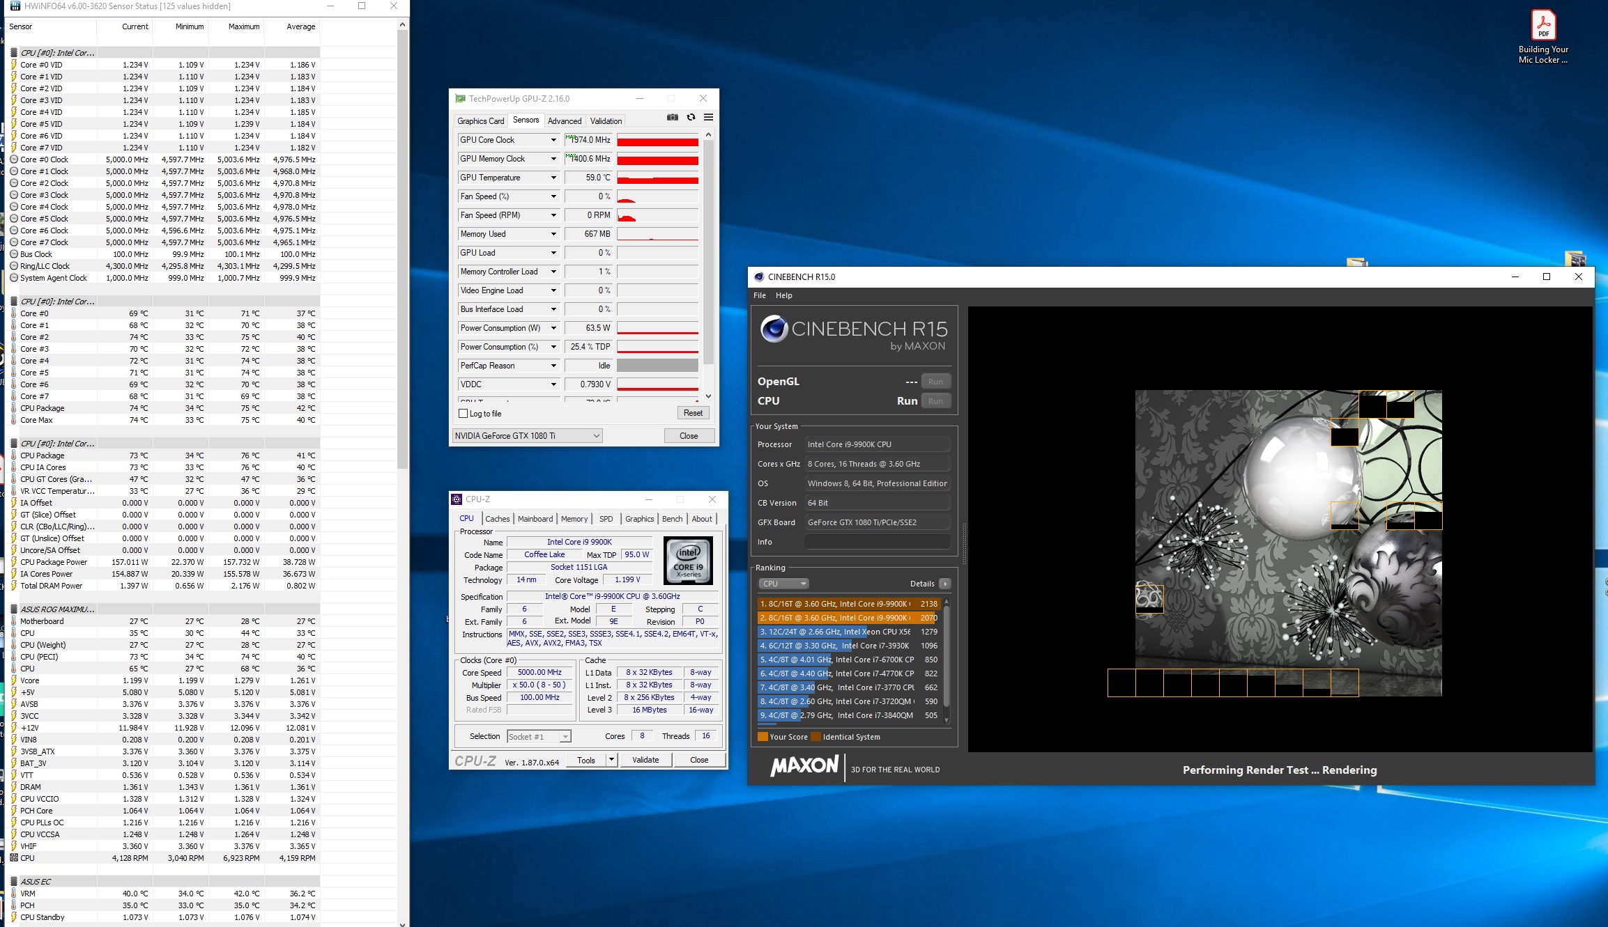Click the Reset button in GPU-Z
This screenshot has height=927, width=1608.
[693, 413]
